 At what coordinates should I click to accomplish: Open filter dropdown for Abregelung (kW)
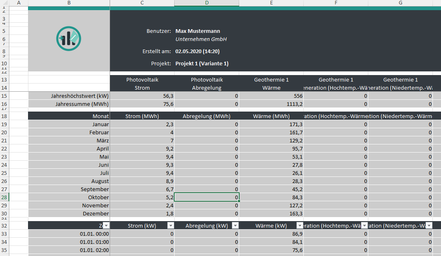coord(236,226)
